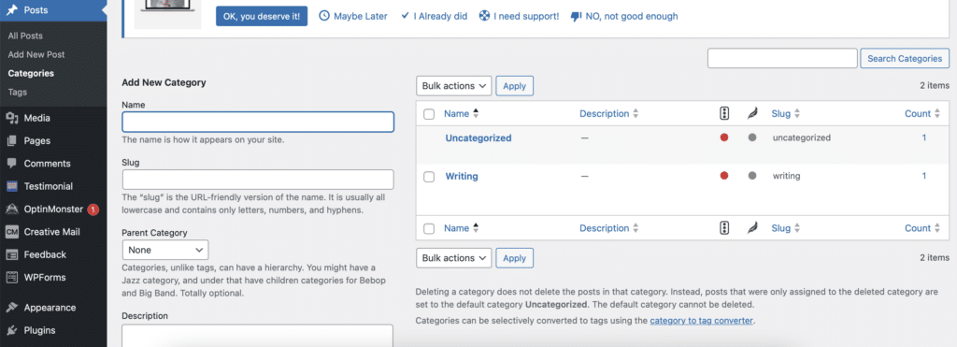Open the Appearance paintbrush icon

(11, 308)
